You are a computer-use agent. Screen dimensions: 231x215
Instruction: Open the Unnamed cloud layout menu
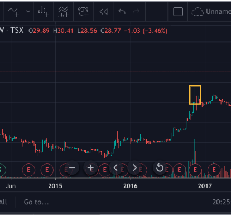(211, 12)
